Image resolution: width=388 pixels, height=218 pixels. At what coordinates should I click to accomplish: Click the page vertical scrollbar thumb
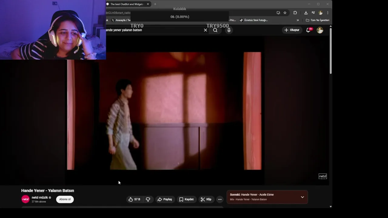pos(331,51)
